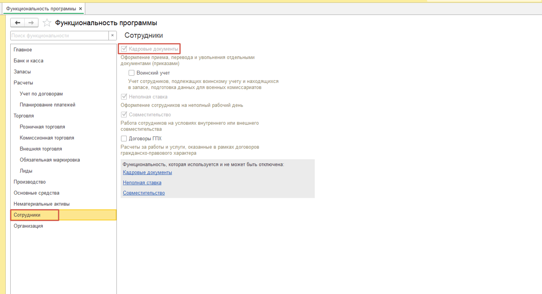Select Учет по договорам subsection
Viewport: 542px width, 294px height.
pyautogui.click(x=63, y=94)
